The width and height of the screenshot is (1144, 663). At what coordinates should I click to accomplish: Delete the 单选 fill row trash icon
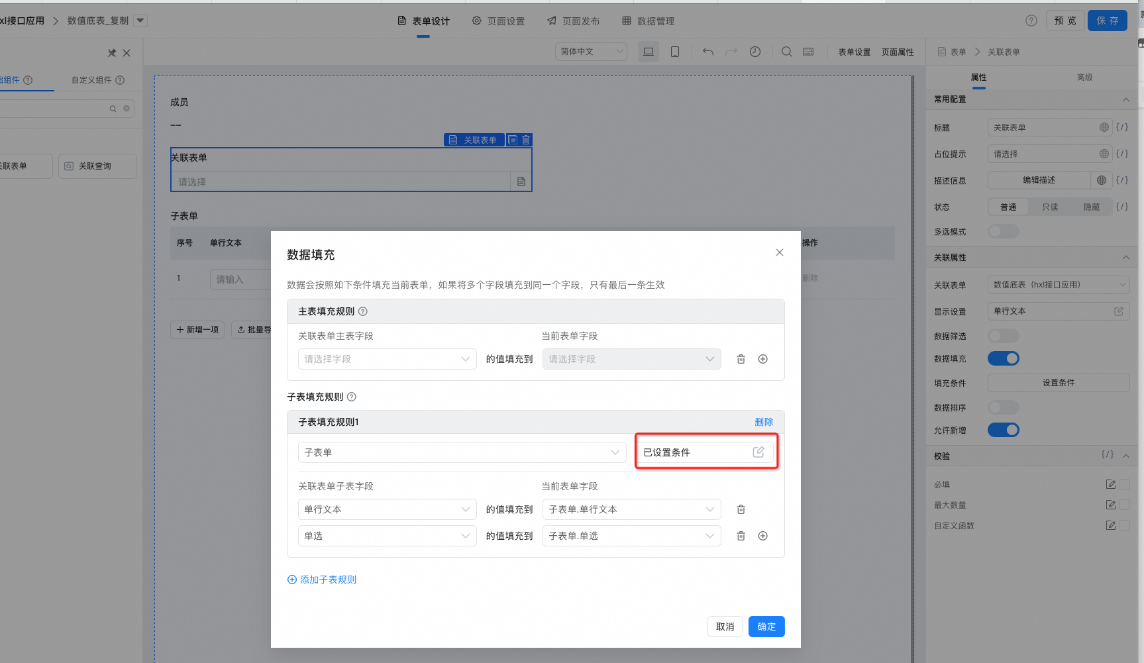(x=741, y=536)
